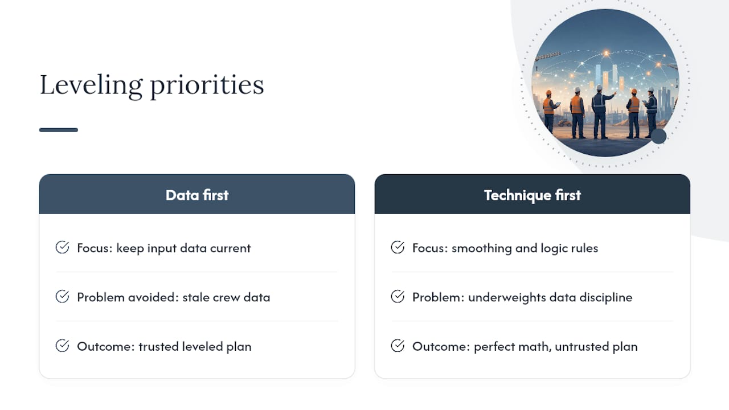Select text 'Focus: keep input data current'

164,248
